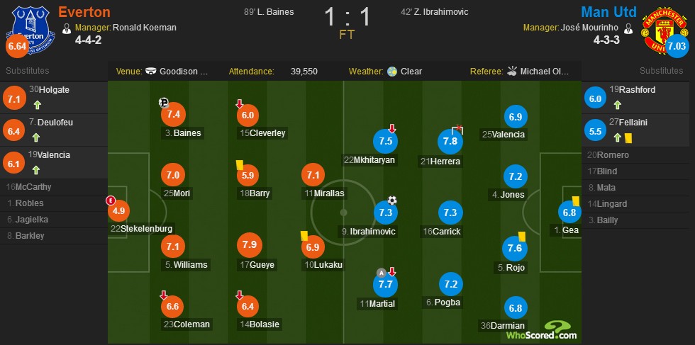Screen dimensions: 695x345
Task: Click the Clear weather icon
Action: point(391,72)
